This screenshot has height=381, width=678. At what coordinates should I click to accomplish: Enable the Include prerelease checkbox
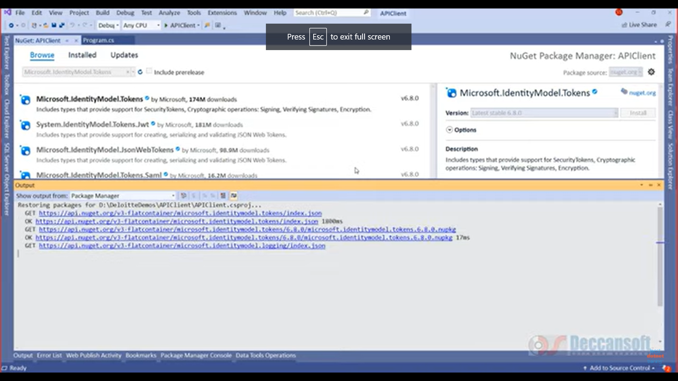[x=149, y=71]
